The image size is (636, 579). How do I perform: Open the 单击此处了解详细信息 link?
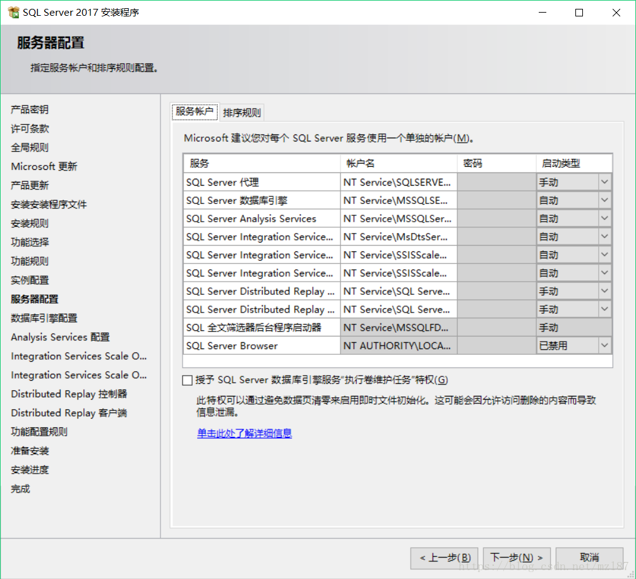244,433
